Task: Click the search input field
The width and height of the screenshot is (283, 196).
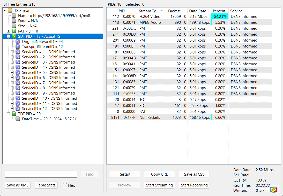Action: pyautogui.click(x=41, y=174)
